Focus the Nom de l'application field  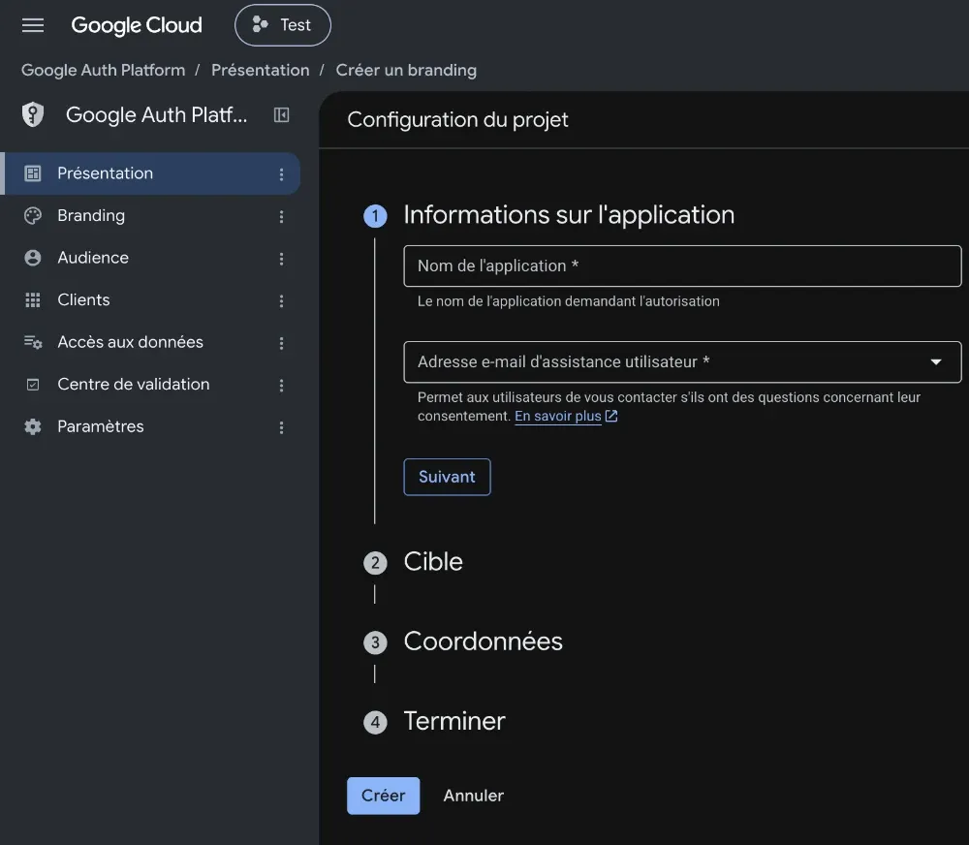(682, 266)
